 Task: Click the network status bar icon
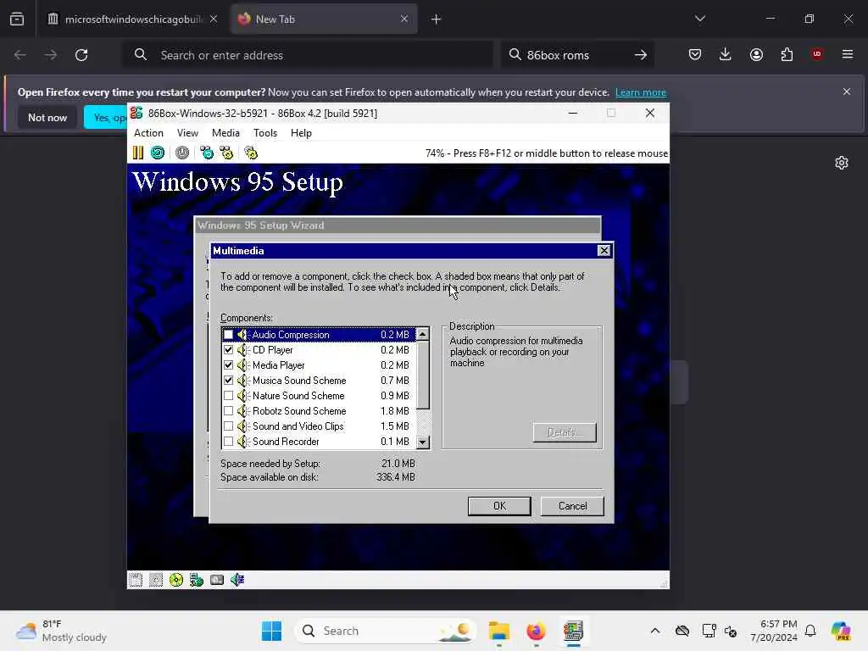point(197,580)
